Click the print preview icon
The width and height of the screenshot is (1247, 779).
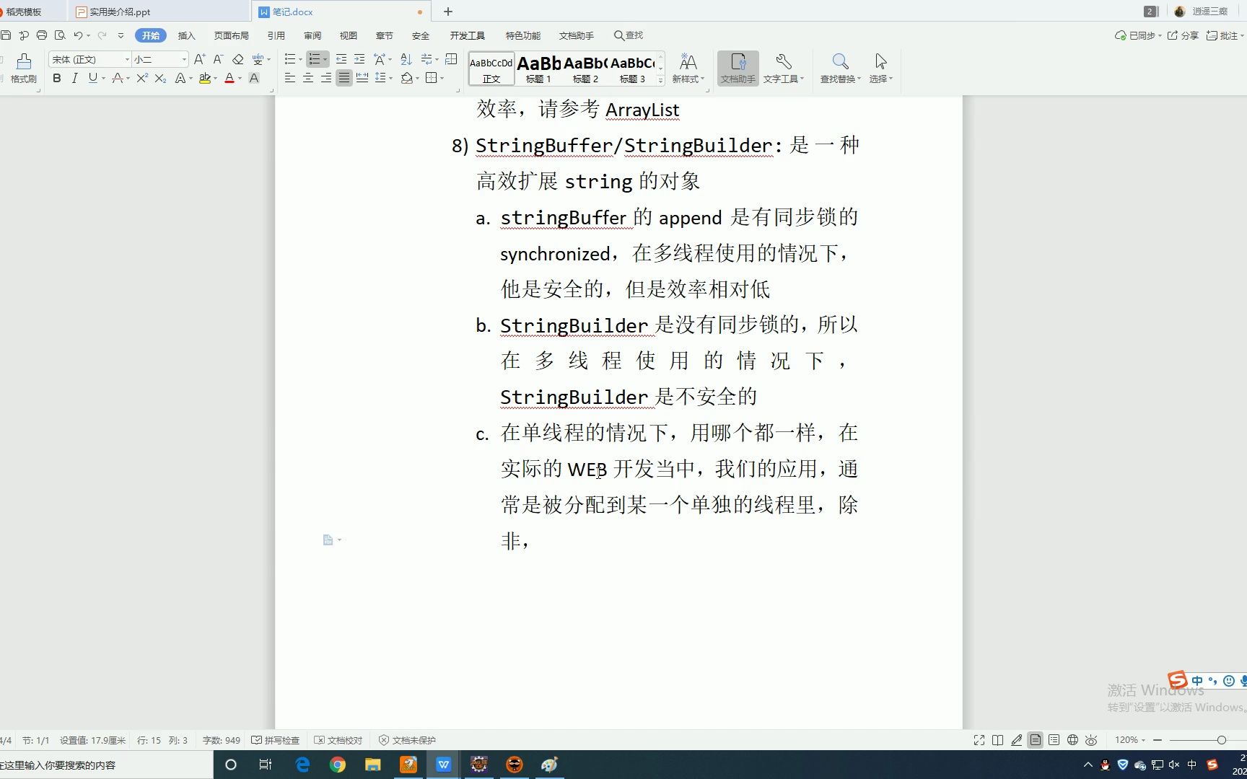click(60, 35)
